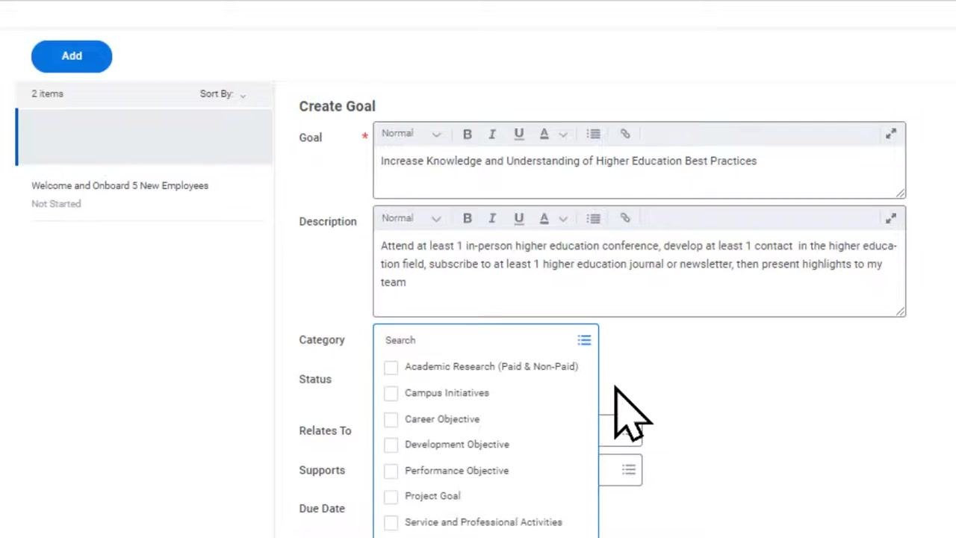Click the Category search list icon
Image resolution: width=956 pixels, height=538 pixels.
pos(584,340)
